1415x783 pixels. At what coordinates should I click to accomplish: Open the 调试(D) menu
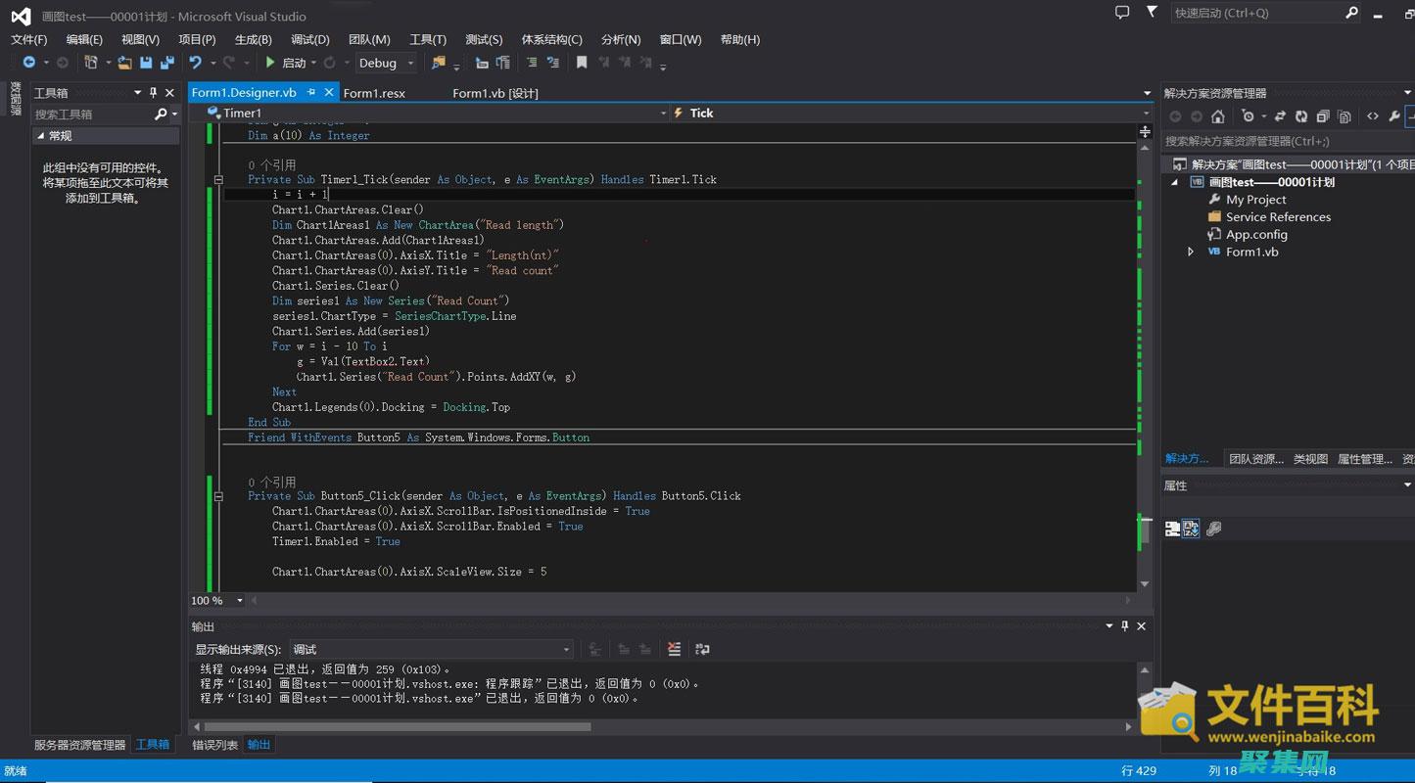click(309, 39)
